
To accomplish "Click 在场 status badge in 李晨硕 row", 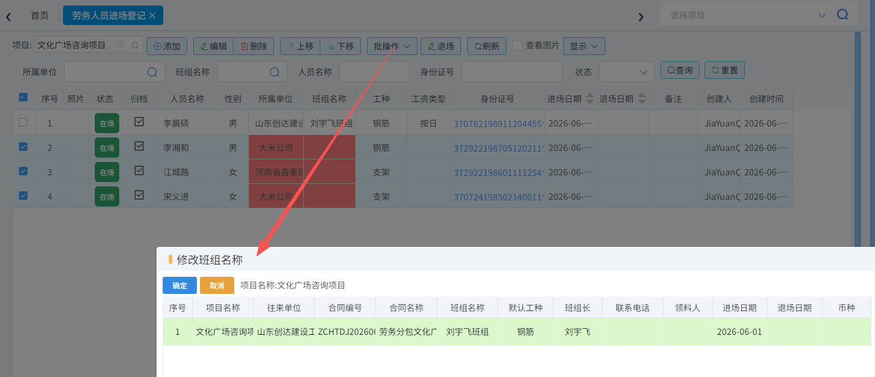I will 107,123.
